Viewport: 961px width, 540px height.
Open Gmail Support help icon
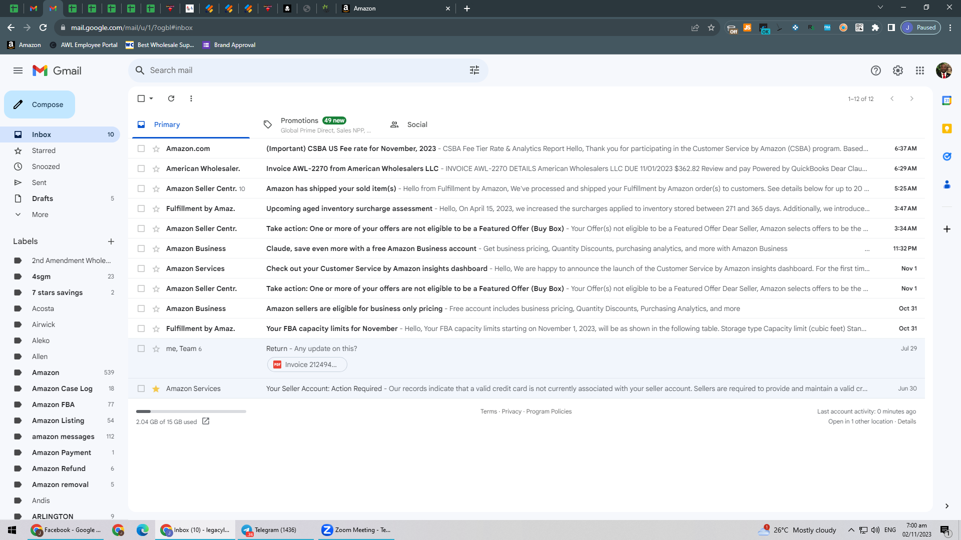[x=876, y=70]
